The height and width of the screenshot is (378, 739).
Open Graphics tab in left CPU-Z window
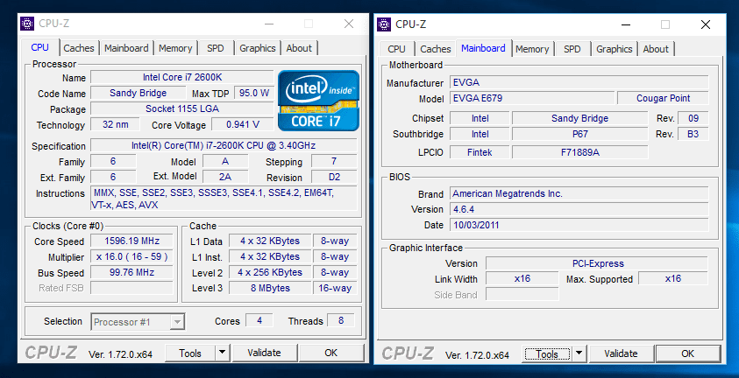(258, 48)
